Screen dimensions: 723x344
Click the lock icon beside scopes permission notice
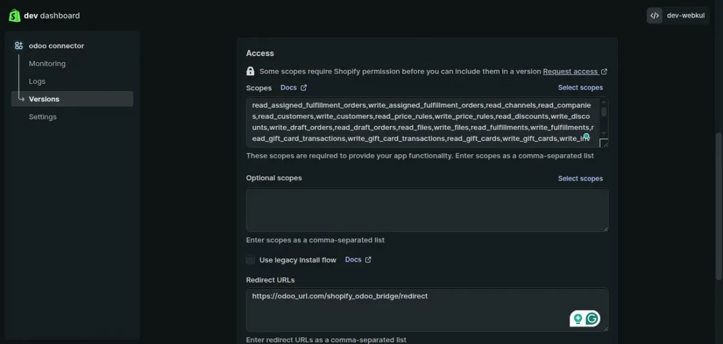251,71
